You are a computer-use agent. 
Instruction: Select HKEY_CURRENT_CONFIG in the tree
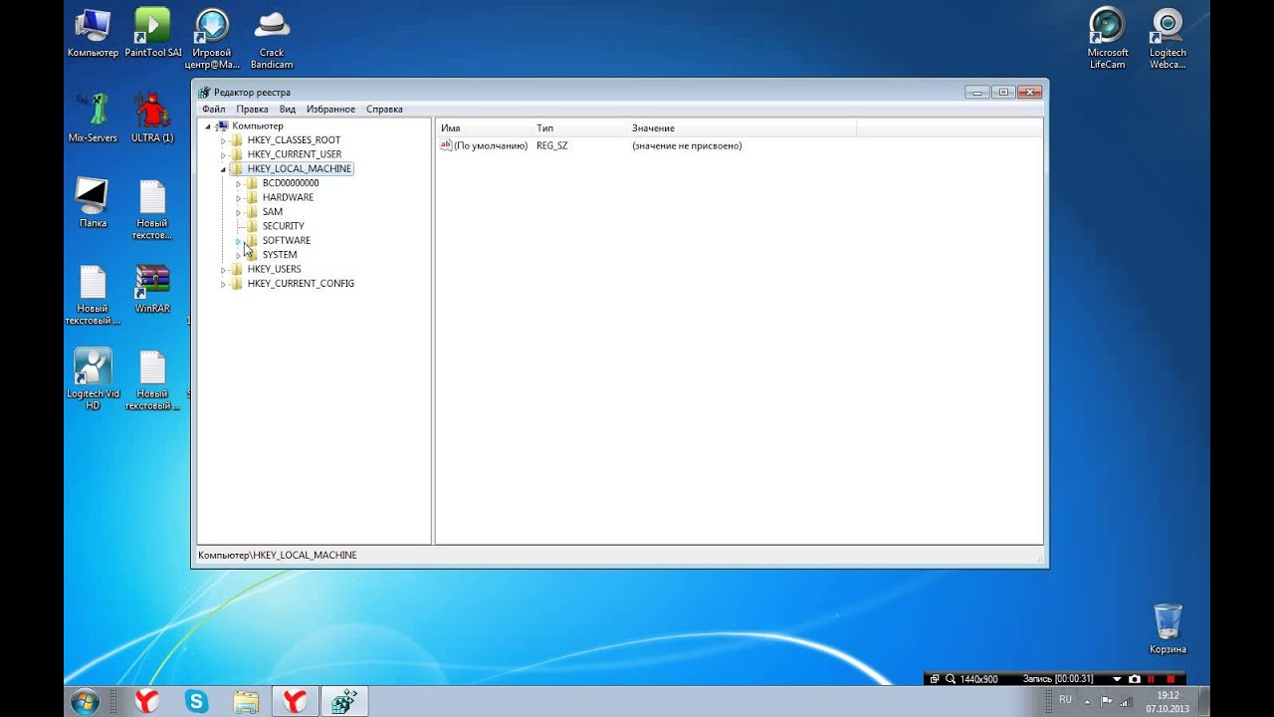(301, 284)
